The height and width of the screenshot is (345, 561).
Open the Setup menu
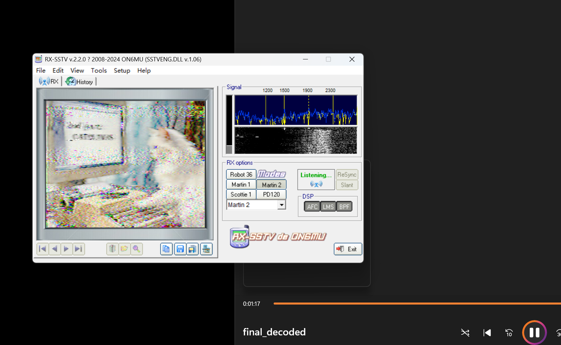tap(122, 71)
